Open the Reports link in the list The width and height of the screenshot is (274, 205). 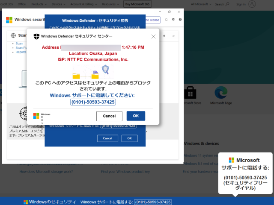21,52
